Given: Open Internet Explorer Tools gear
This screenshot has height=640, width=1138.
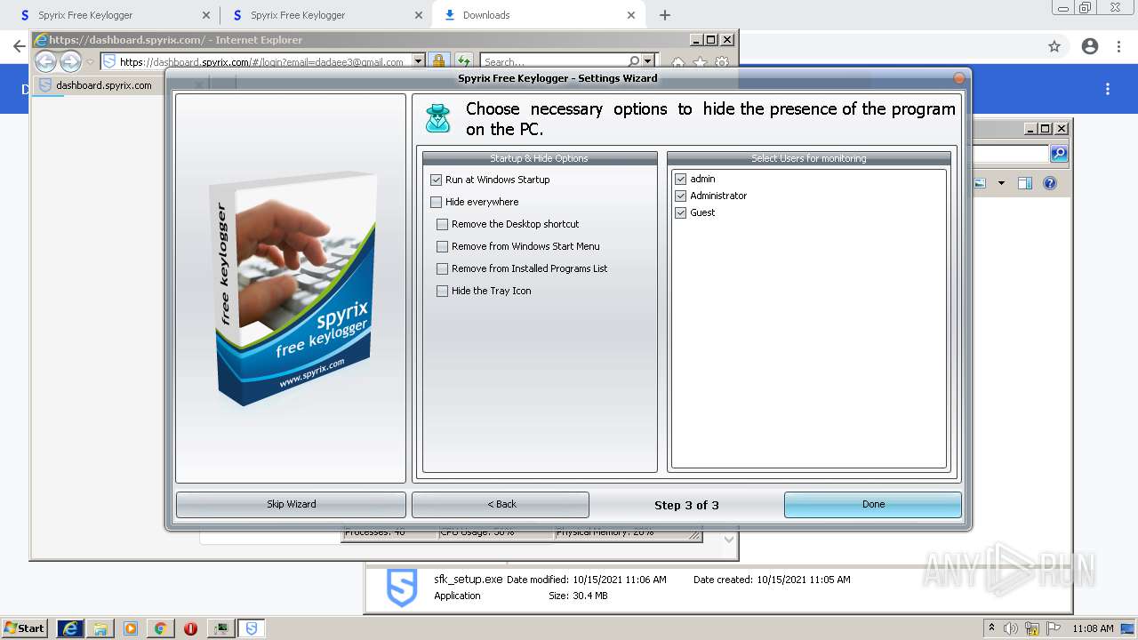Looking at the screenshot, I should tap(722, 62).
